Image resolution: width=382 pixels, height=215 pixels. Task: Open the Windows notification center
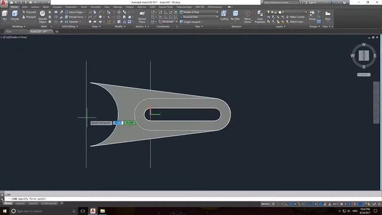[375, 211]
